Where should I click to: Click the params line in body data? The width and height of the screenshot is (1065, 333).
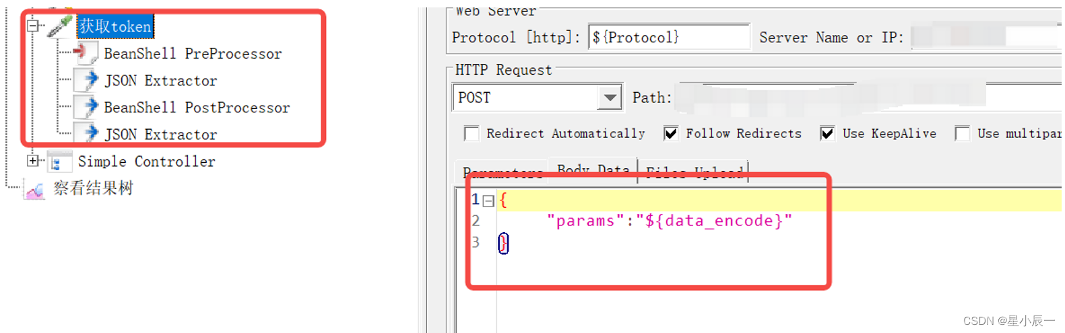(670, 221)
